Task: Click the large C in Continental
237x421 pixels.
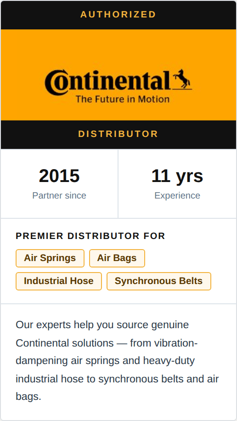Action: (x=56, y=82)
